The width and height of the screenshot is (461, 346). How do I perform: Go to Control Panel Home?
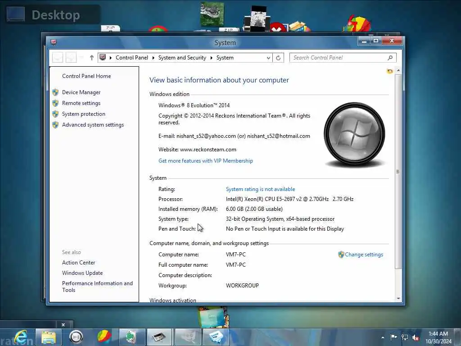[x=86, y=76]
